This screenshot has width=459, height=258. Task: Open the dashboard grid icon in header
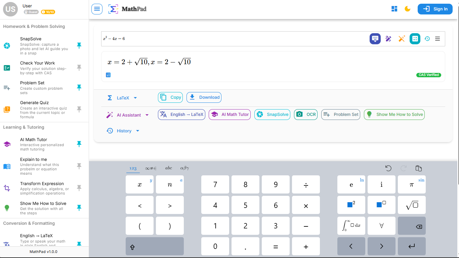[394, 9]
